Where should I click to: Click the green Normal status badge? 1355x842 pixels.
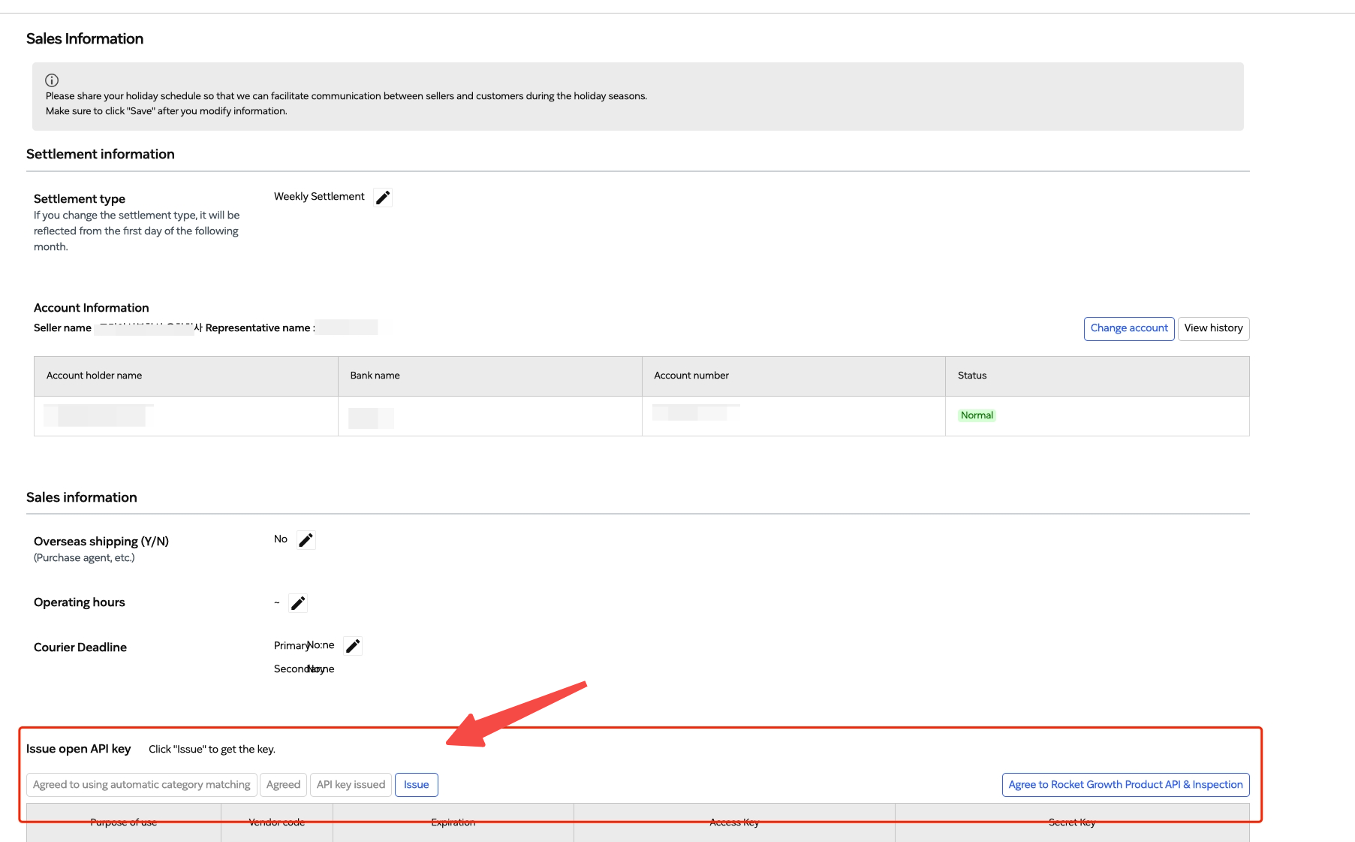(x=977, y=415)
